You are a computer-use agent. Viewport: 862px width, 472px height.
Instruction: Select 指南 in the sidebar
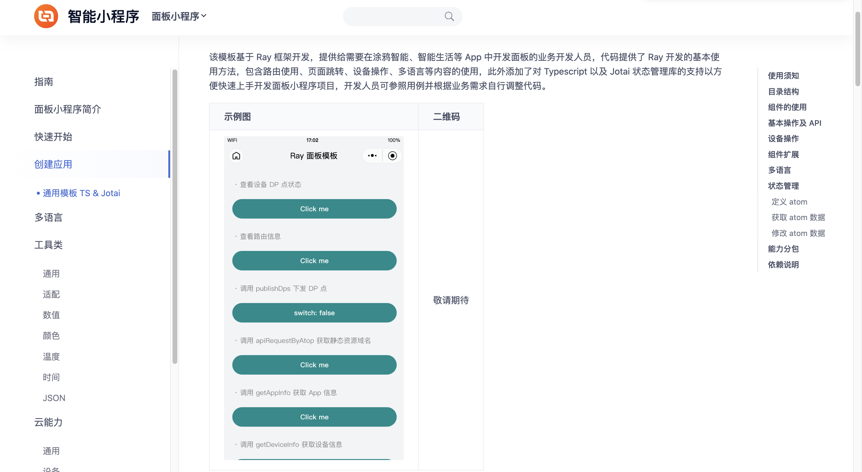(43, 82)
